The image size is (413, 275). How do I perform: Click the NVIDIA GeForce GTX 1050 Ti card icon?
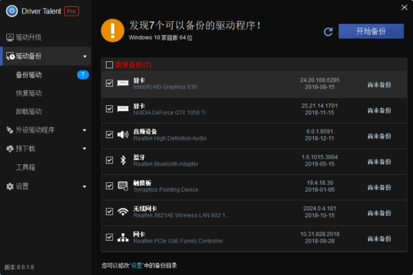click(x=123, y=109)
